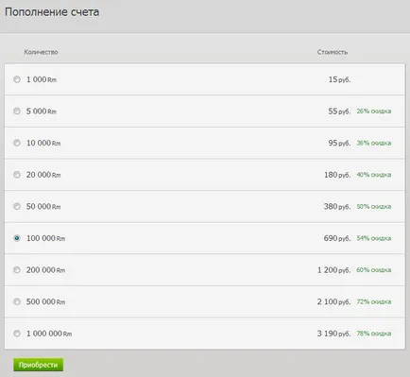This screenshot has height=377, width=410.
Task: Click the 100 000 Rm amount text
Action: tap(45, 238)
